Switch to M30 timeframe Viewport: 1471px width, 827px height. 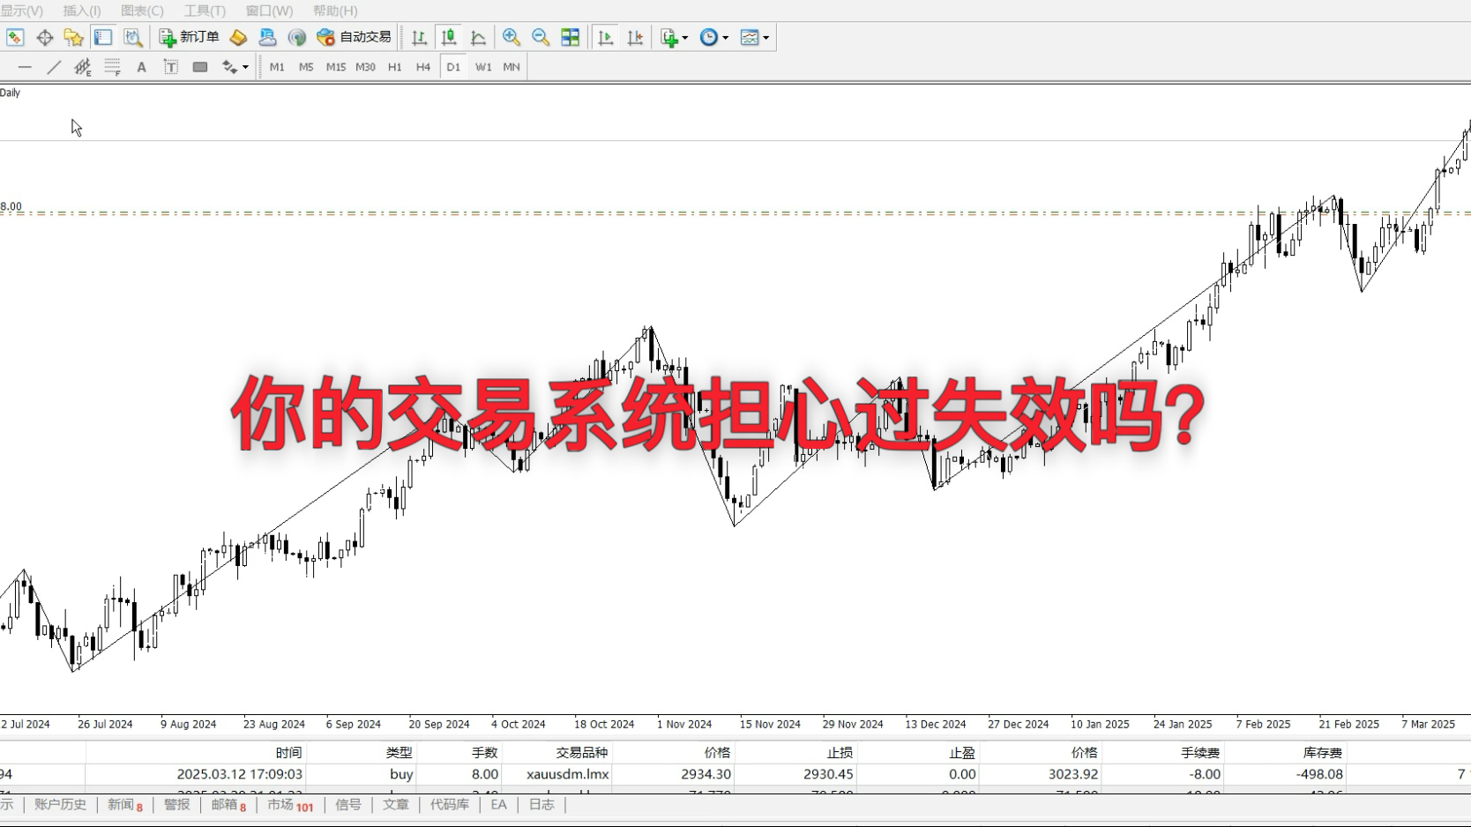pos(365,67)
